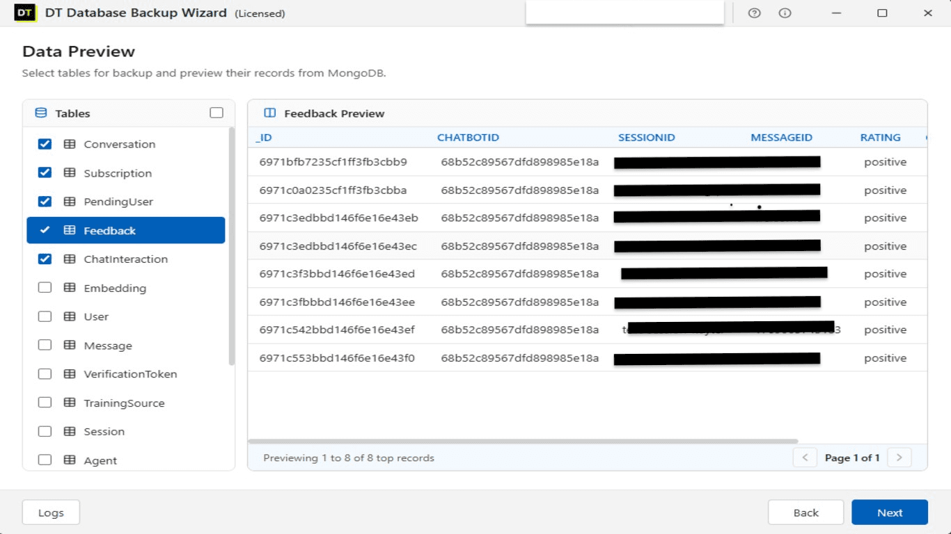The image size is (951, 534).
Task: Proceed with the Next button
Action: click(890, 512)
